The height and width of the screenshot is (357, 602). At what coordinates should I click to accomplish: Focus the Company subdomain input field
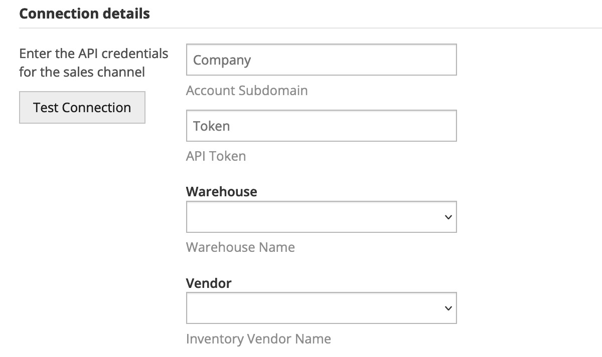[x=321, y=60]
